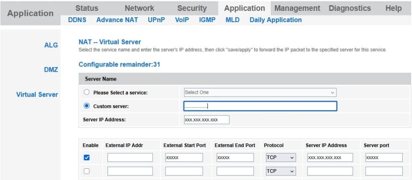This screenshot has width=412, height=180.
Task: Expand the second row protocol dropdown
Action: point(280,171)
